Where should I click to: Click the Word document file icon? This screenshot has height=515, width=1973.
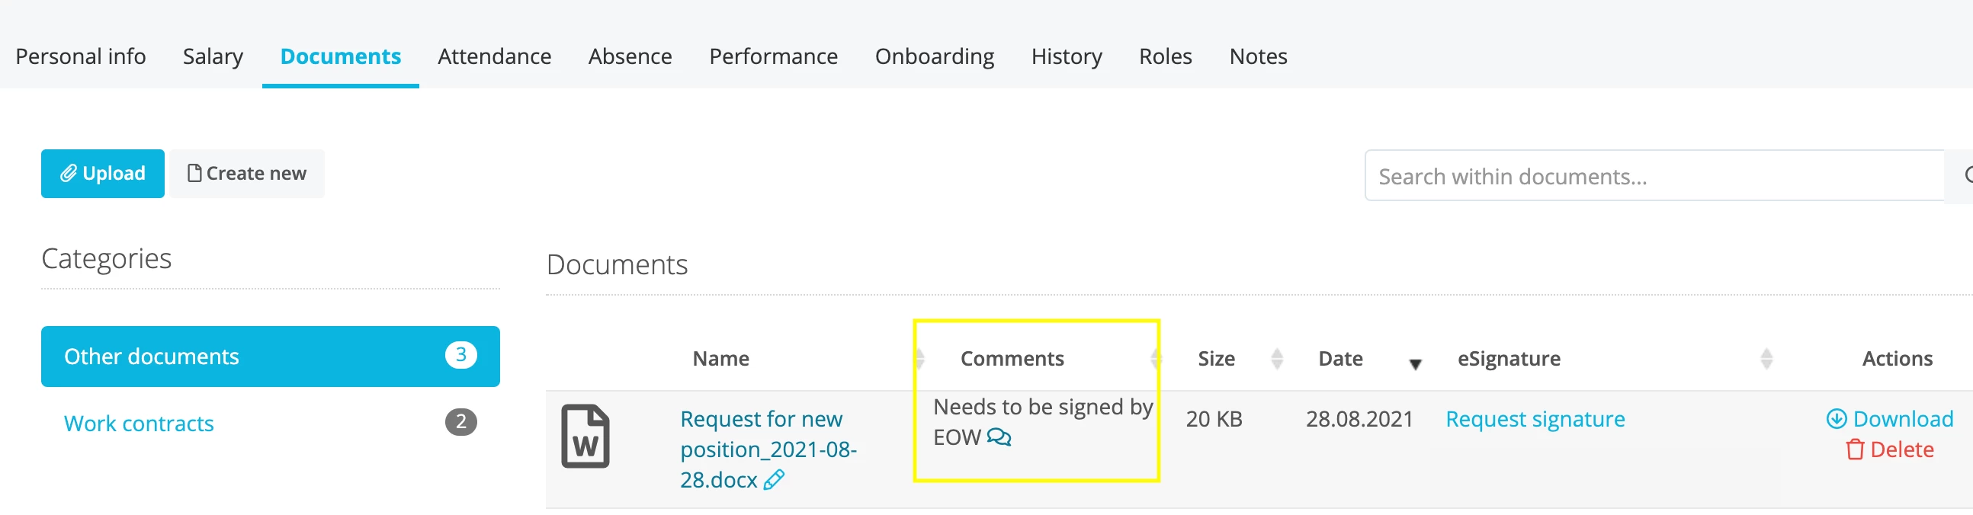point(585,437)
